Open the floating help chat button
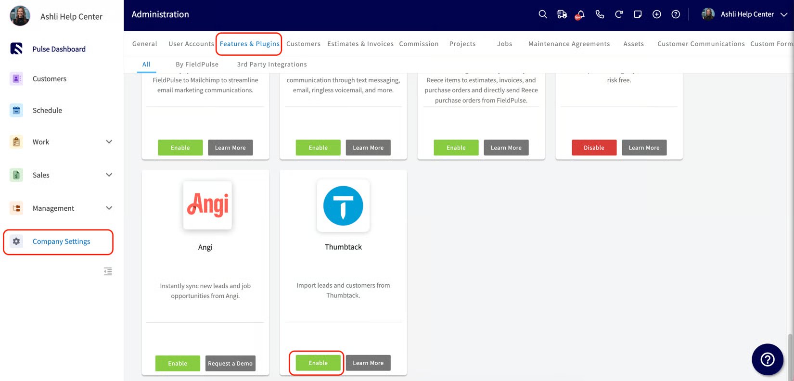 click(x=768, y=359)
